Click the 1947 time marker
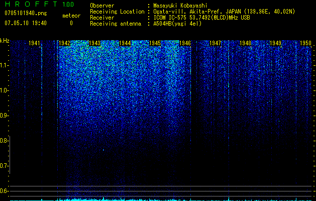This screenshot has height=201, width=316. tap(215, 43)
